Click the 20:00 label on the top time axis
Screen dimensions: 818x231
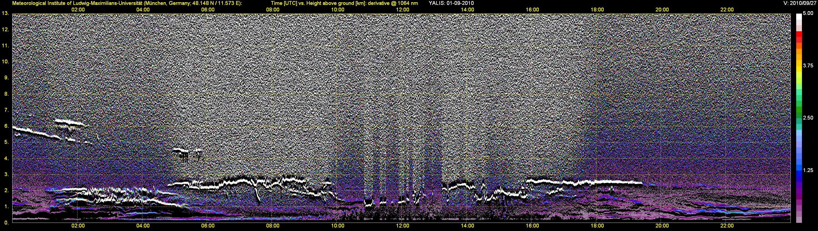click(x=662, y=10)
